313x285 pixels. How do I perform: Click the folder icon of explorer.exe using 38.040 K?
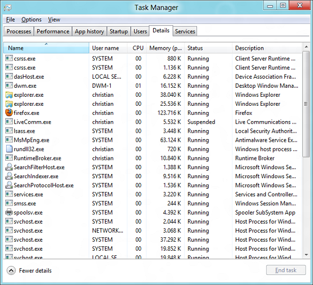click(9, 95)
